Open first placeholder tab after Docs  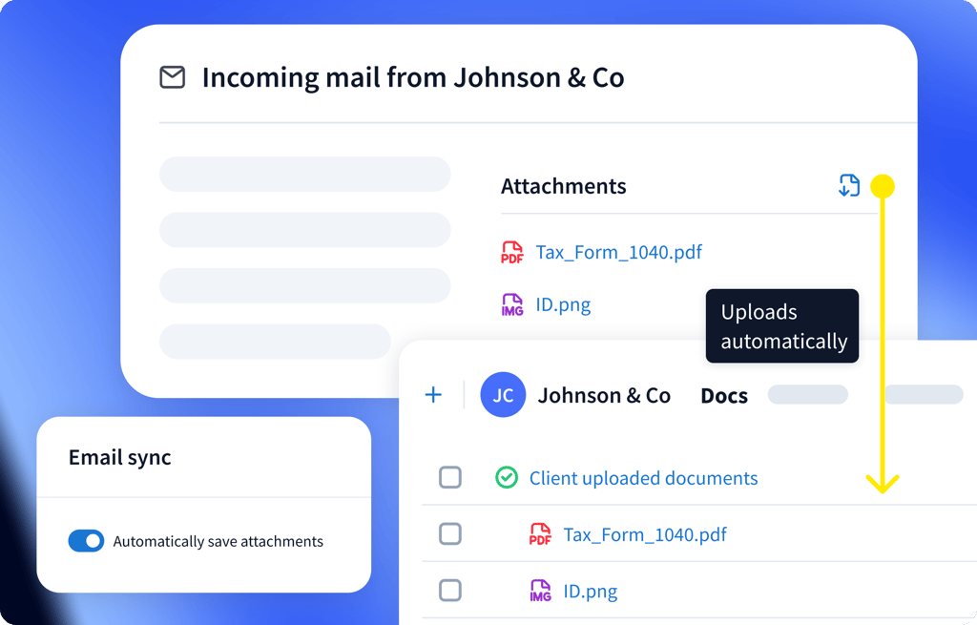807,395
